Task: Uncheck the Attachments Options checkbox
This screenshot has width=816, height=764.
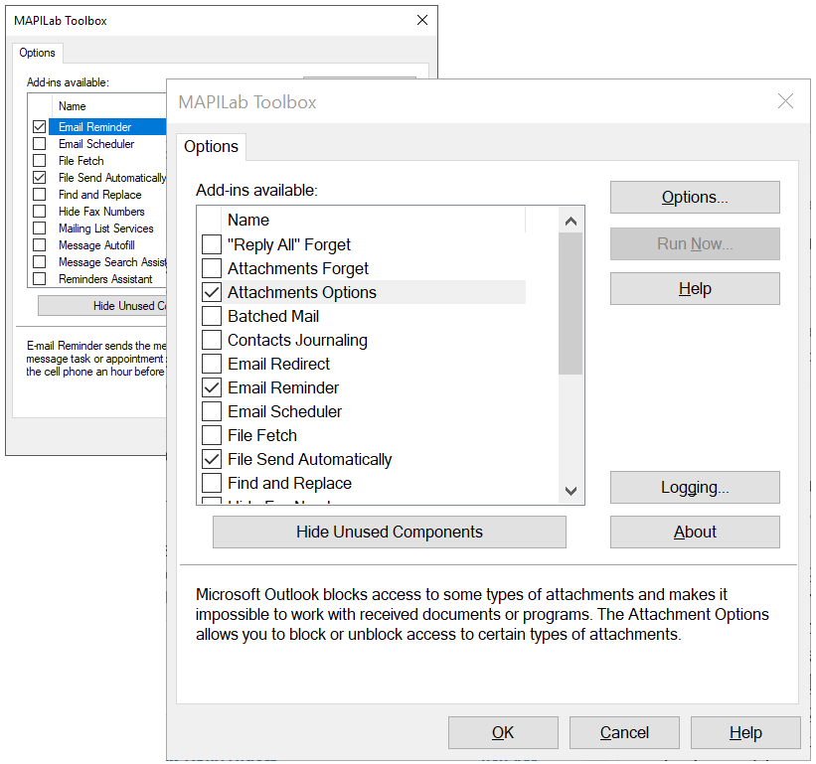Action: pos(212,292)
